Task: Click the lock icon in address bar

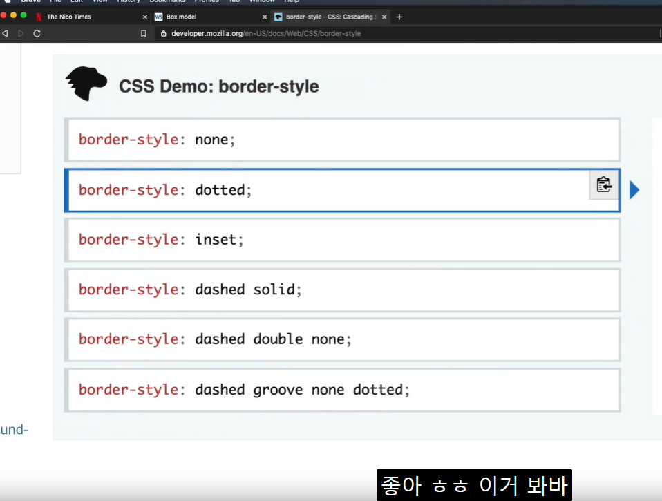Action: coord(163,33)
